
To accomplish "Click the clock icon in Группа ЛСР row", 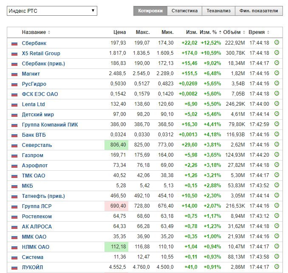I will (x=277, y=205).
